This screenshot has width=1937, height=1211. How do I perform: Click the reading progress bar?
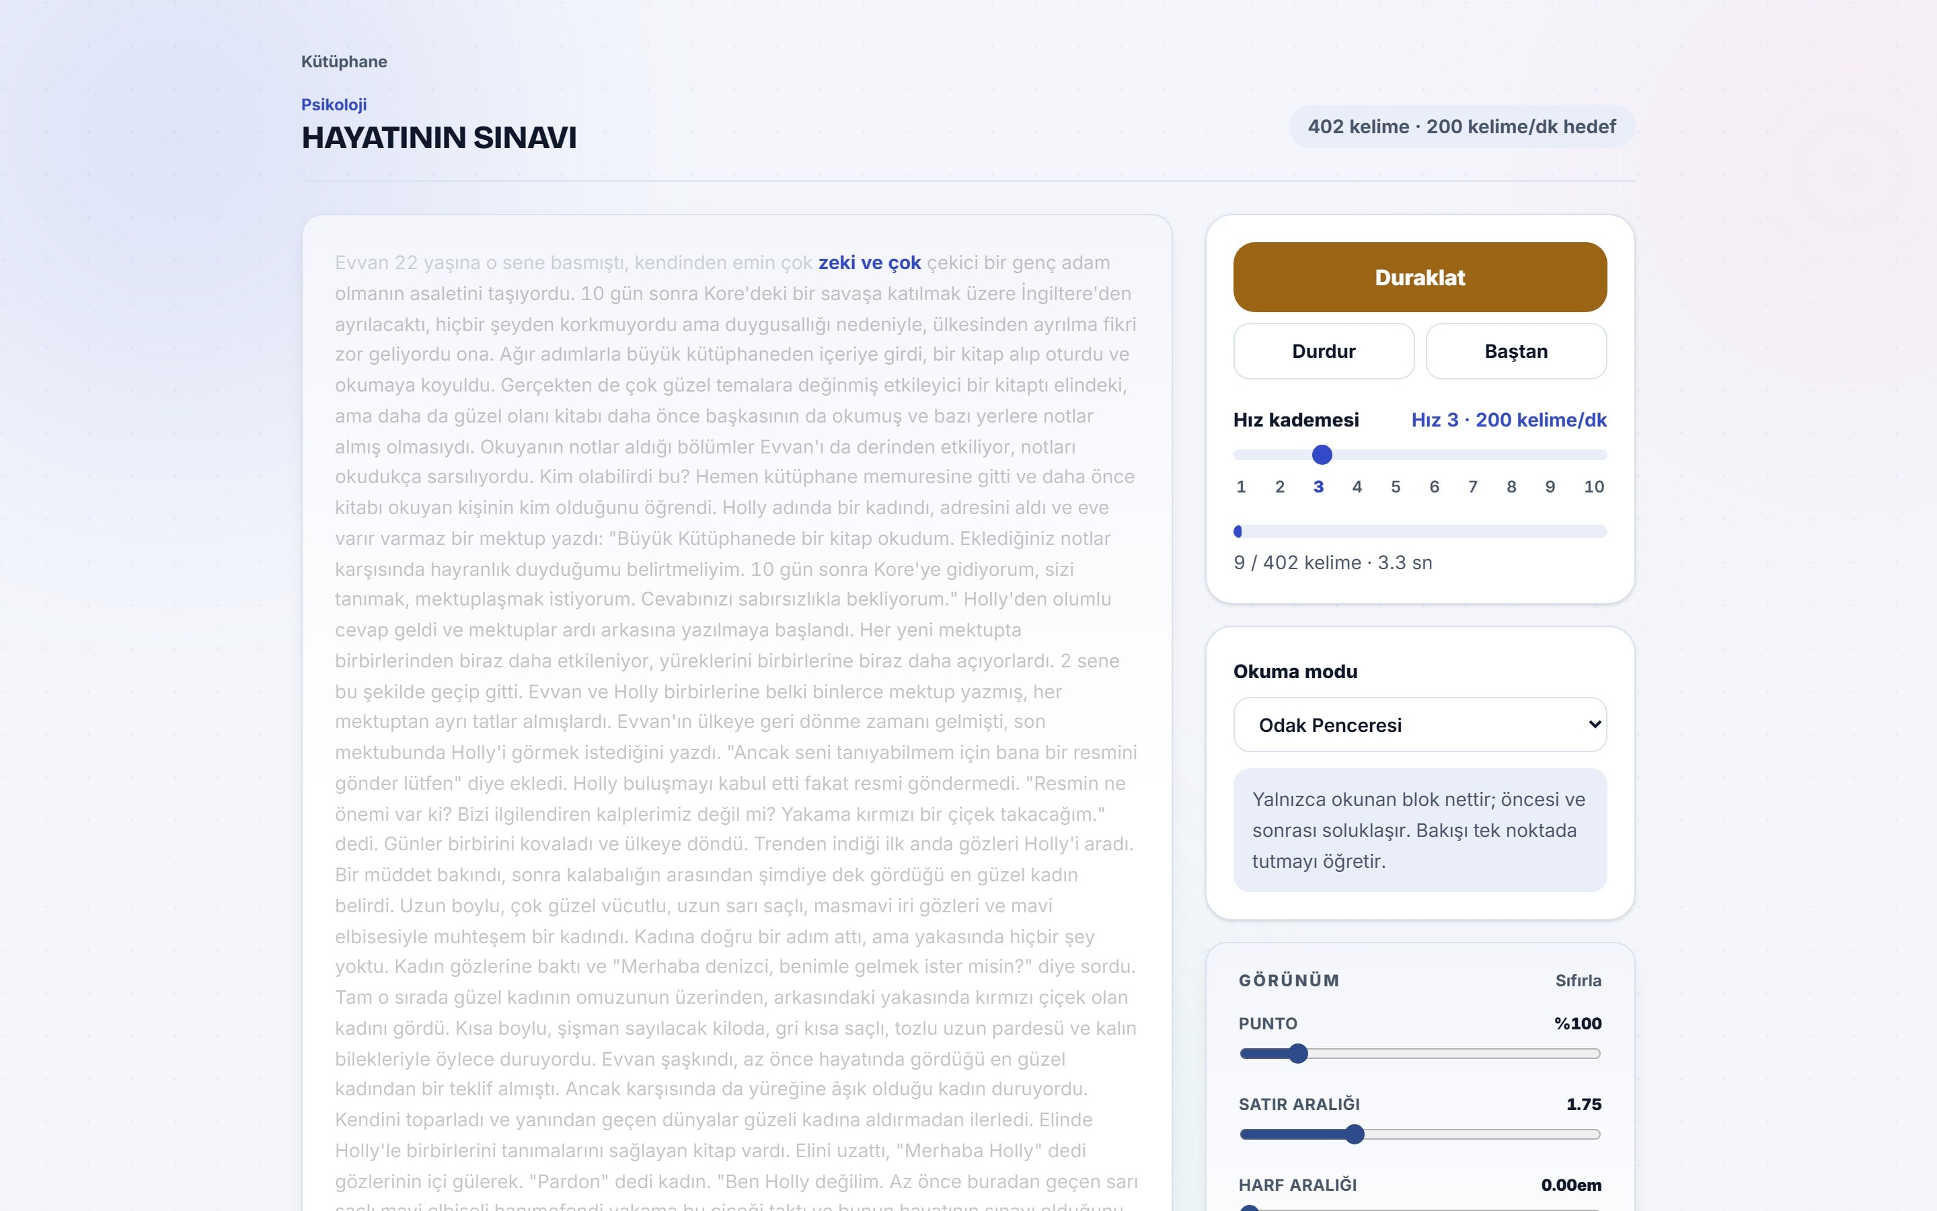[x=1419, y=531]
